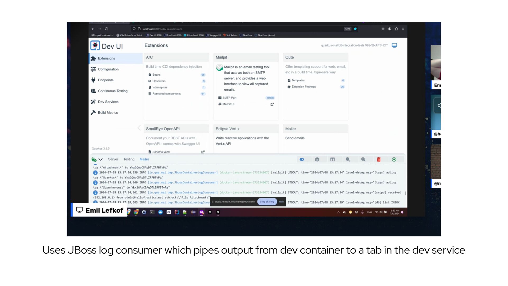This screenshot has height=286, width=508.
Task: Click the log zoom in icon
Action: (363, 159)
